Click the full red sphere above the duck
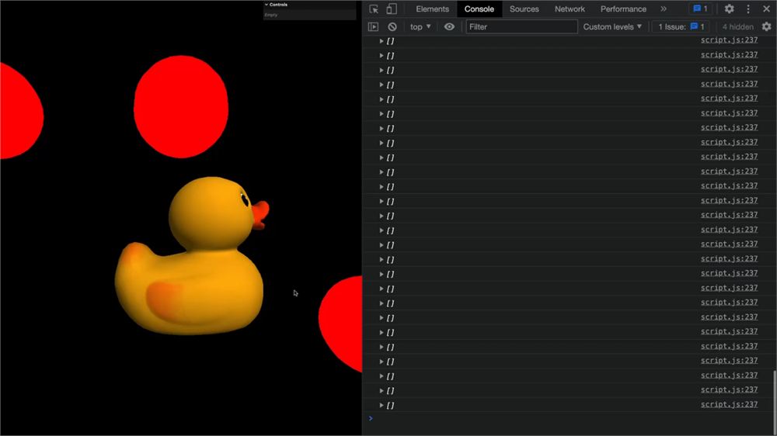 point(181,106)
